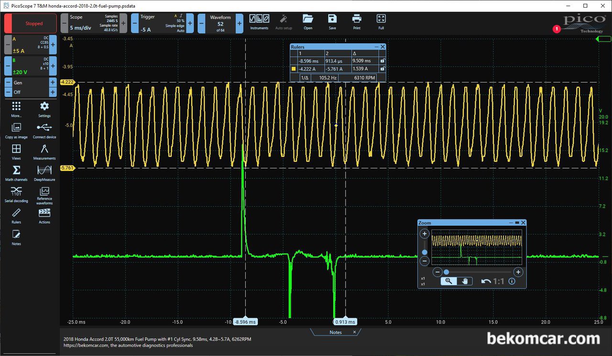612x356 pixels.
Task: Open Serial decoding tool
Action: click(x=16, y=194)
